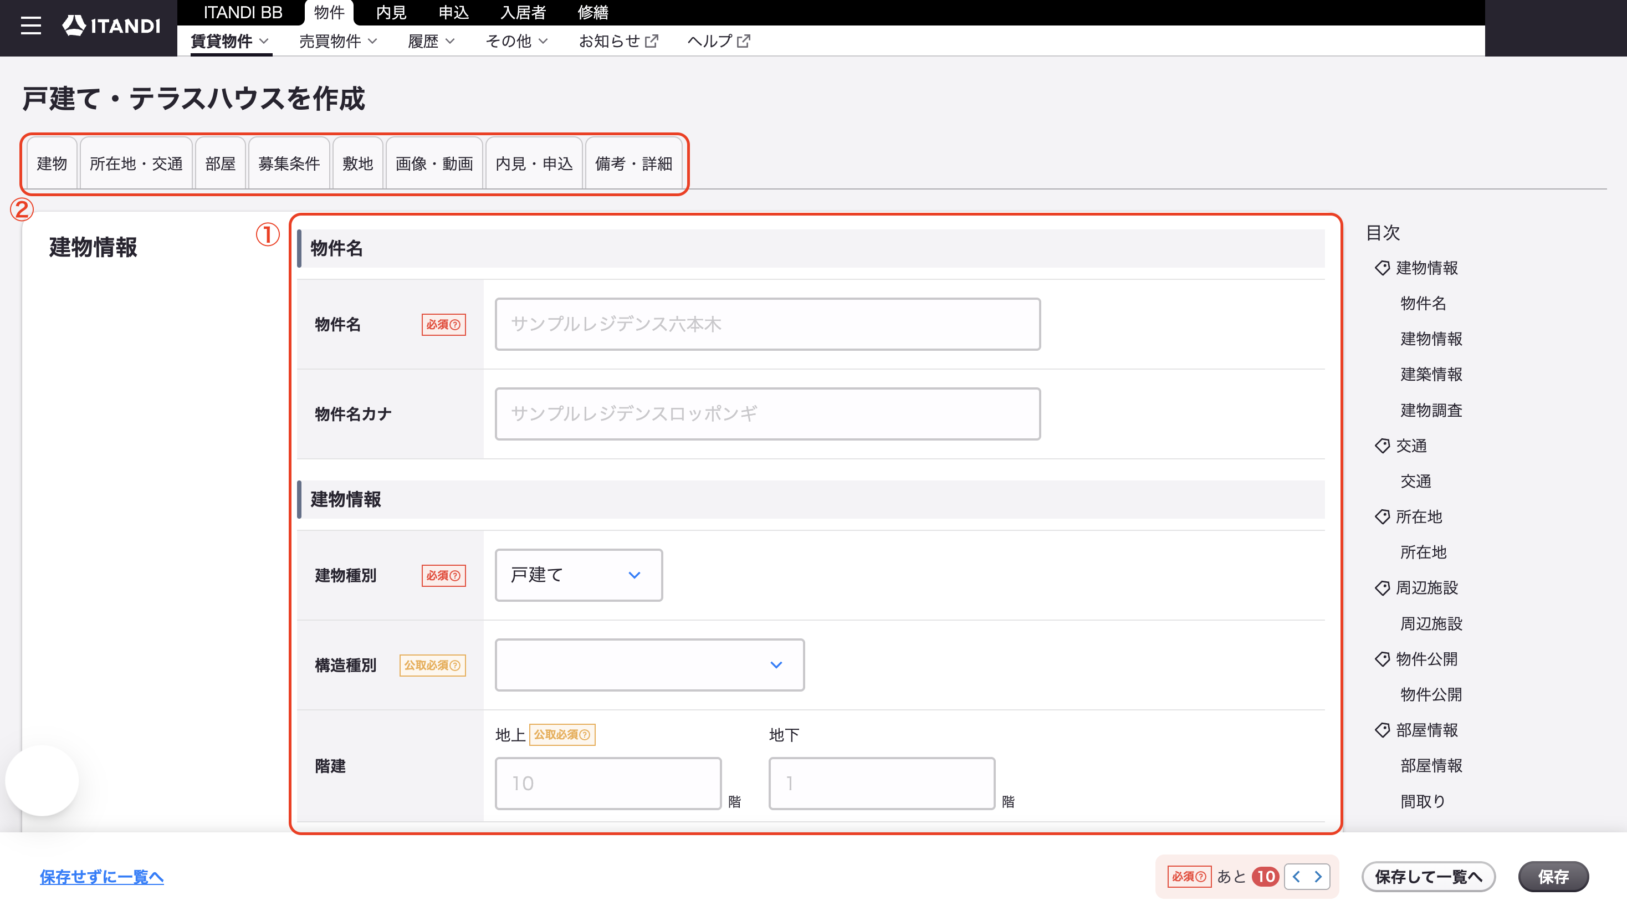The image size is (1627, 921).
Task: Click the 地下 floors input field
Action: click(882, 783)
